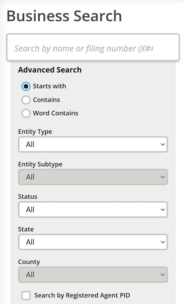
Task: Click the 'Word Contains' label text
Action: [x=55, y=113]
